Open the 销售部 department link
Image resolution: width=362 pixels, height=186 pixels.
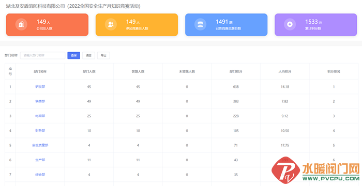(x=40, y=101)
